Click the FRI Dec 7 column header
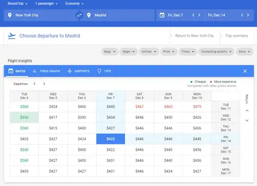This screenshot has width=257, height=186. click(110, 96)
